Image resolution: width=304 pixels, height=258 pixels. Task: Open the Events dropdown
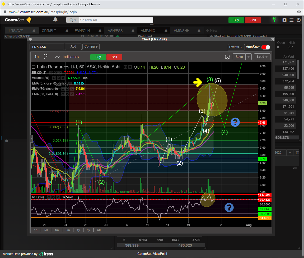[x=236, y=47]
